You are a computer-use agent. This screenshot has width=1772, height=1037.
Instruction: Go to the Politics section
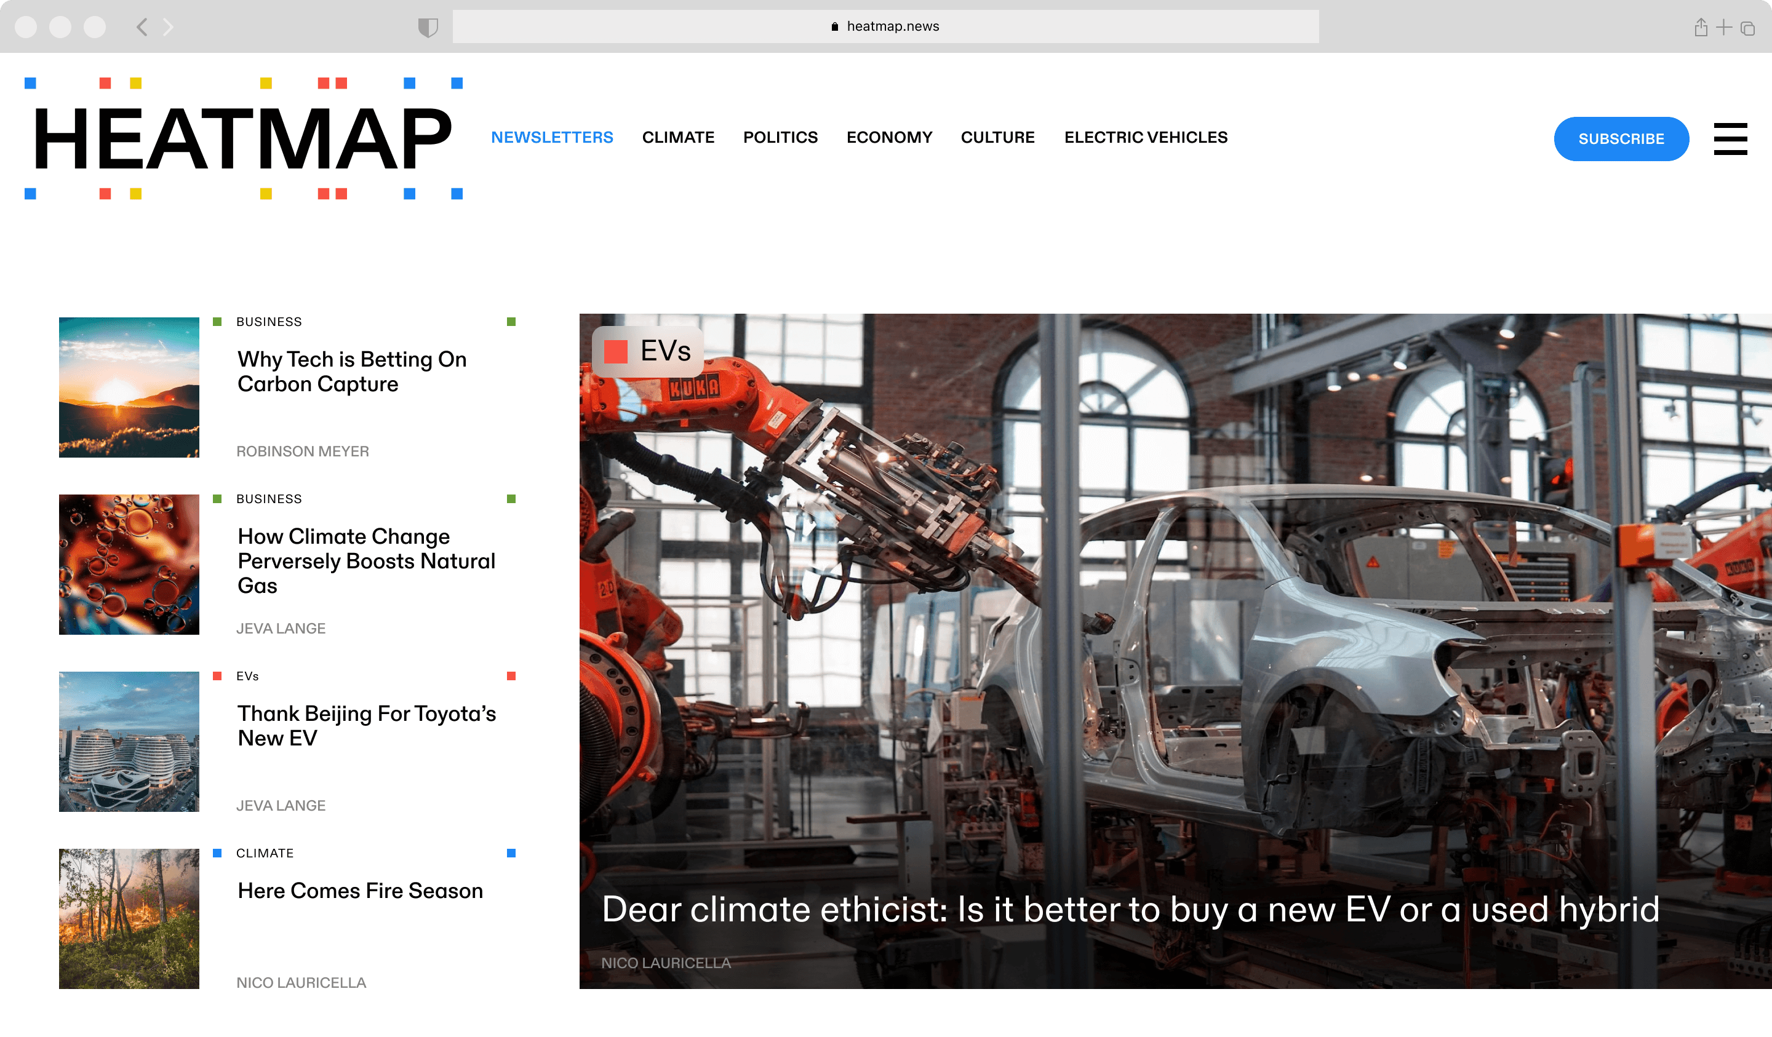tap(780, 138)
